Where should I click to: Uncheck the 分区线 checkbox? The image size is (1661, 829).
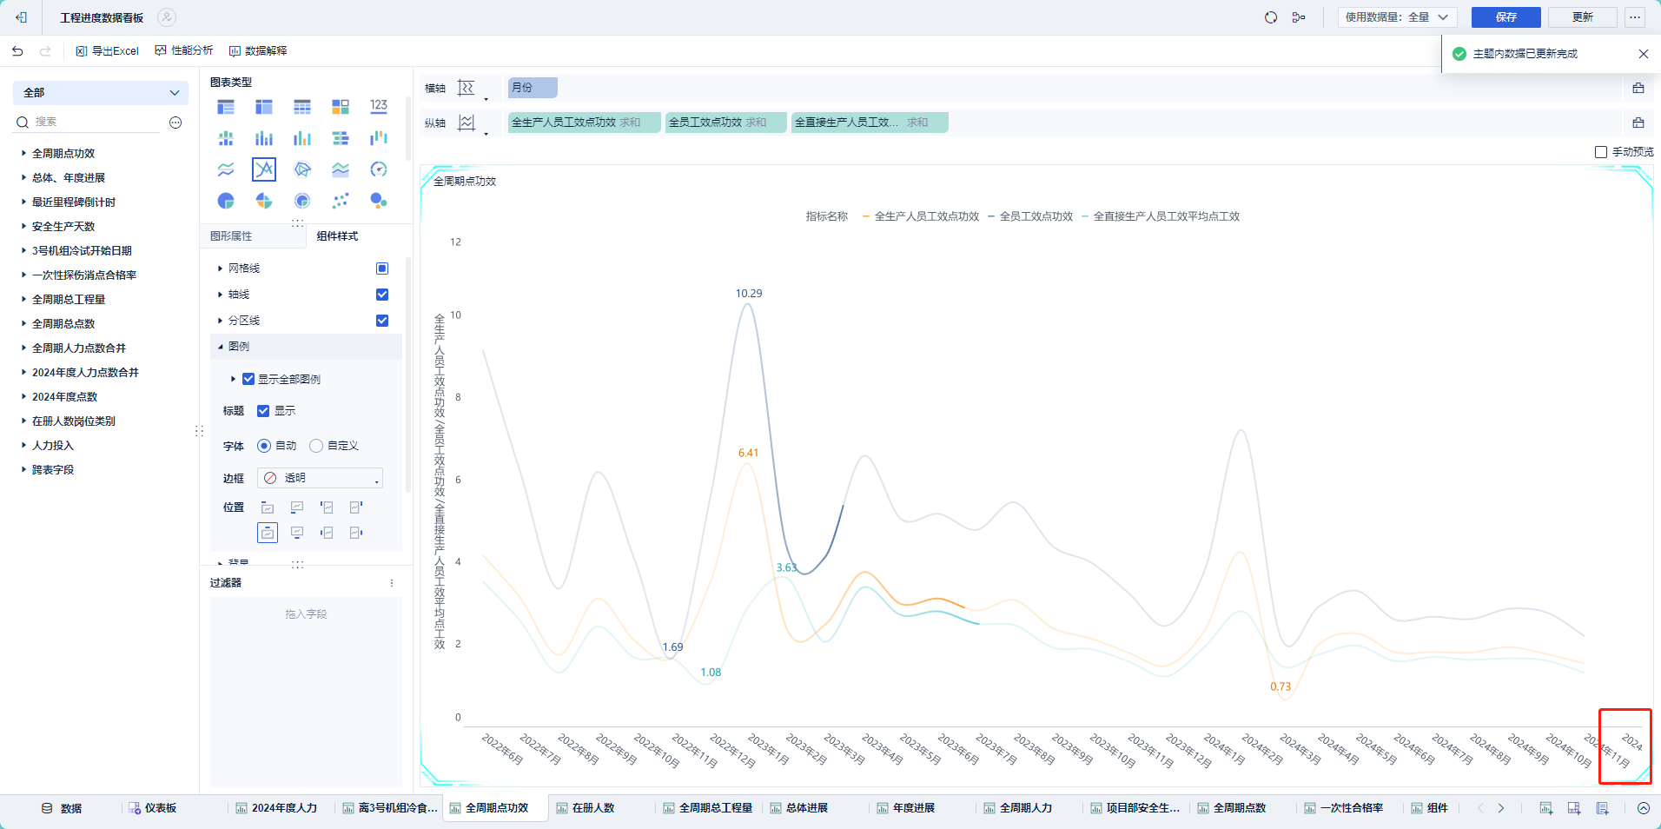[x=382, y=321]
